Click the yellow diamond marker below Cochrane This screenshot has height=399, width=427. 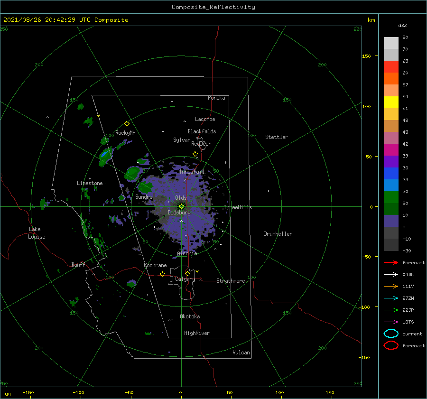point(162,274)
